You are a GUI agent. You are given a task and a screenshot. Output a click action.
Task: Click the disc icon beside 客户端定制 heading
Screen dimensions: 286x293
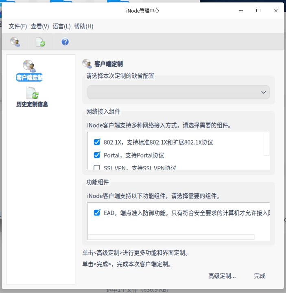(87, 64)
